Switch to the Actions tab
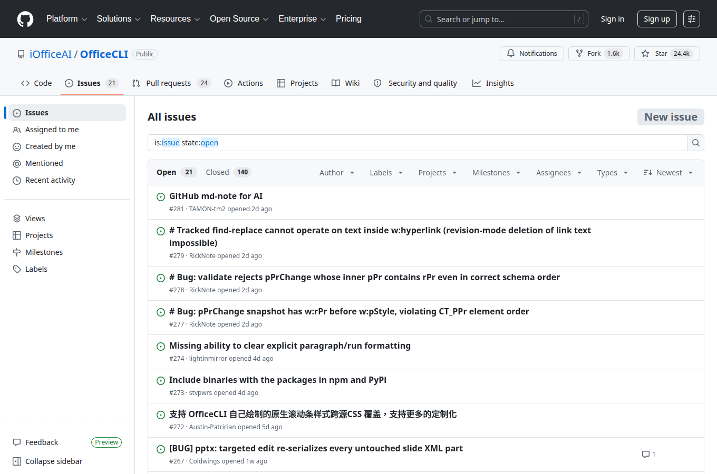This screenshot has width=717, height=474. [x=244, y=83]
